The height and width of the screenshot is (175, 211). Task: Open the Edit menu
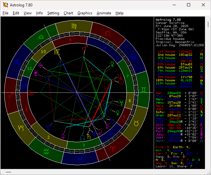[x=16, y=13]
